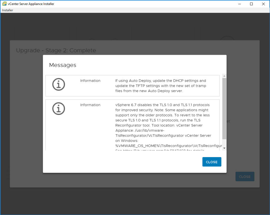Click the Information label of the TLS message
The height and width of the screenshot is (215, 270).
(x=90, y=105)
